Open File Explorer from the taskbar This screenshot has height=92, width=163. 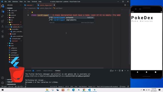tap(47, 90)
